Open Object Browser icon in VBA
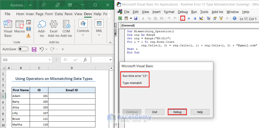Image resolution: width=259 pixels, height=128 pixels. (x=221, y=18)
